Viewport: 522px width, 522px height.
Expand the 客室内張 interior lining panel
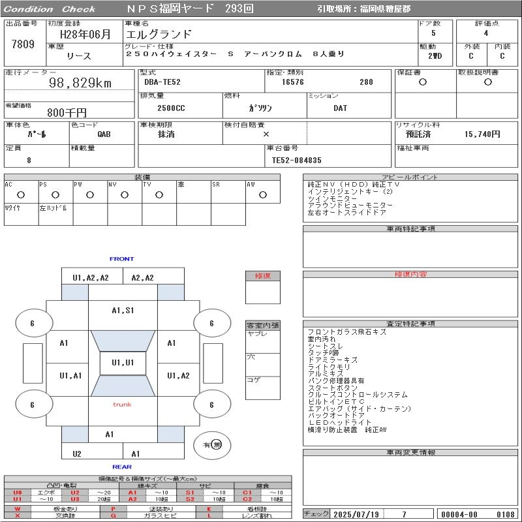pyautogui.click(x=262, y=325)
